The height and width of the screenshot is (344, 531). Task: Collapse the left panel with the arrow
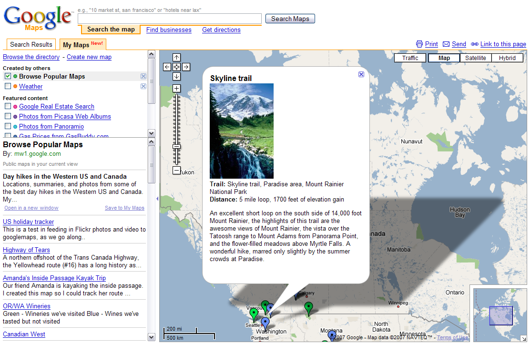pos(157,199)
